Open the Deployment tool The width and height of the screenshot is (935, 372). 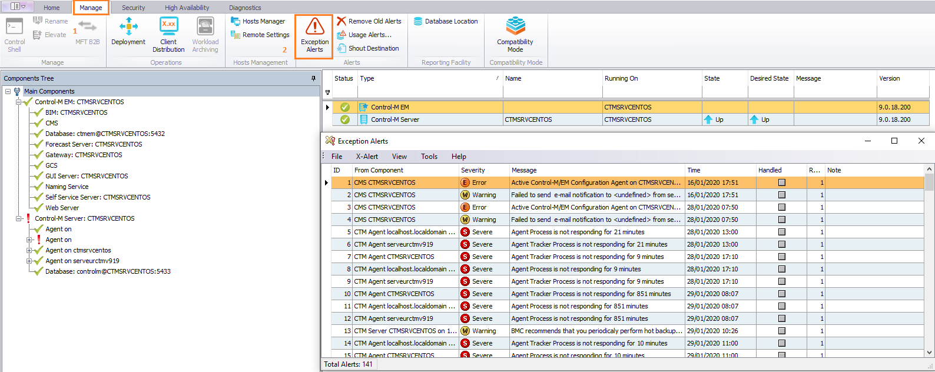128,32
